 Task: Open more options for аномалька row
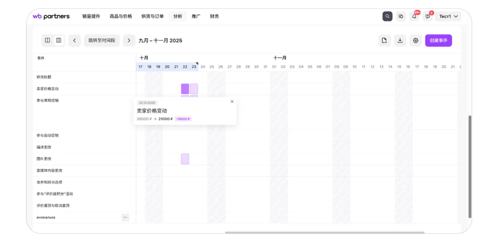(125, 217)
